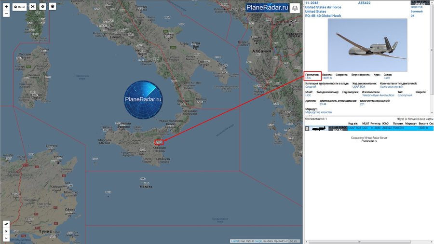Open the Leaflet attribution link
The width and height of the screenshot is (434, 244).
(x=235, y=241)
